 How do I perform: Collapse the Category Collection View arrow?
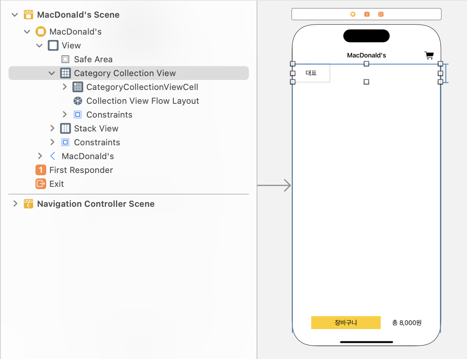click(52, 73)
